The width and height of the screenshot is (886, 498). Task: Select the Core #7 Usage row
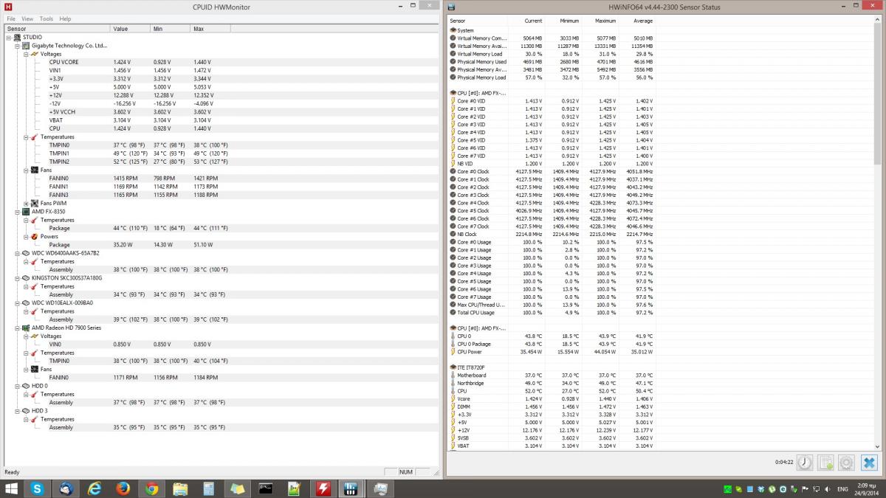tap(552, 297)
